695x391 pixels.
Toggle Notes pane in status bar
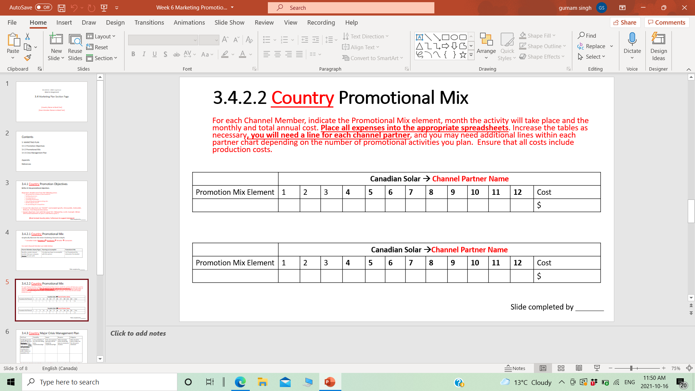coord(515,368)
